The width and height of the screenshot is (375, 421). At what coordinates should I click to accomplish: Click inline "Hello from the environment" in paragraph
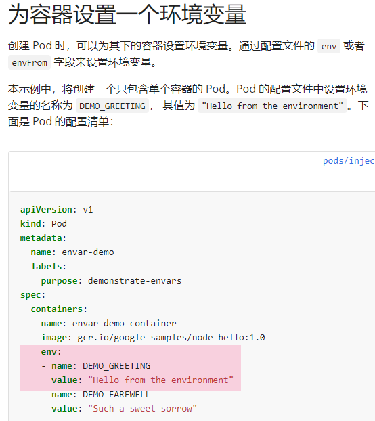[273, 106]
